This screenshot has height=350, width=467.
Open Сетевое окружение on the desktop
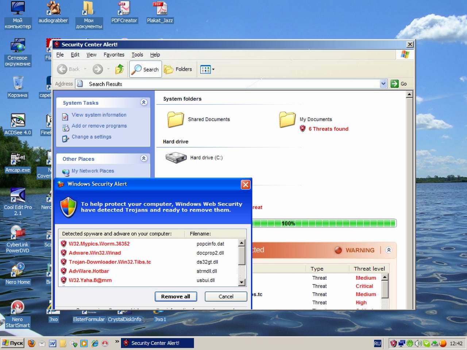coord(18,52)
